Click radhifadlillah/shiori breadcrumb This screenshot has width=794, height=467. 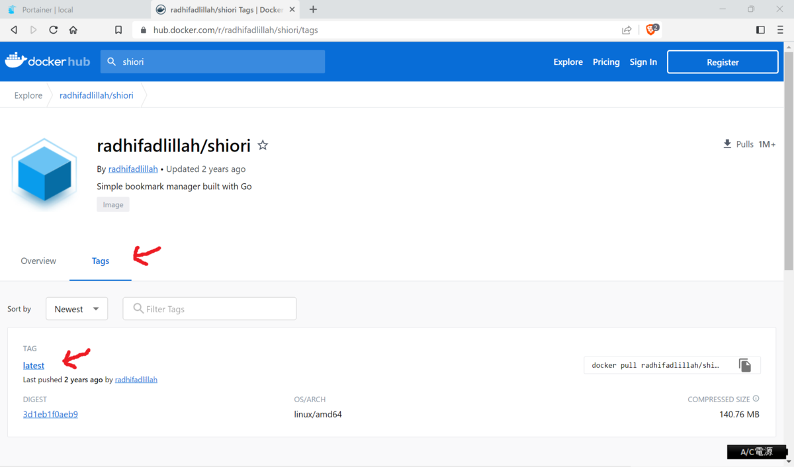tap(97, 95)
